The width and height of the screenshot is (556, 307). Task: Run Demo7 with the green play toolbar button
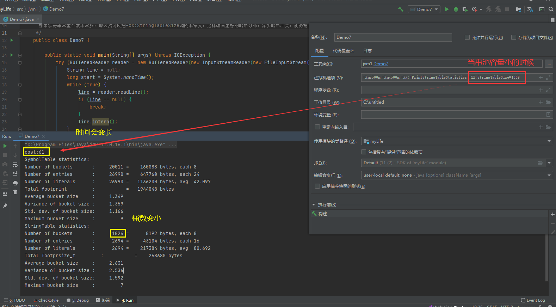(447, 9)
